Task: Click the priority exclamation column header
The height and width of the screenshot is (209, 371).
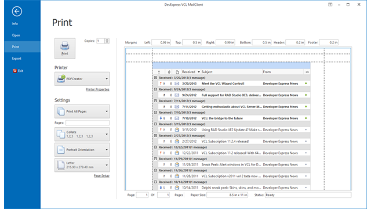Action: pyautogui.click(x=159, y=72)
